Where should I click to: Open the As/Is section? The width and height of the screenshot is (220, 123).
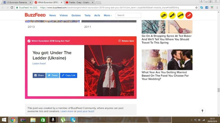coord(97,15)
